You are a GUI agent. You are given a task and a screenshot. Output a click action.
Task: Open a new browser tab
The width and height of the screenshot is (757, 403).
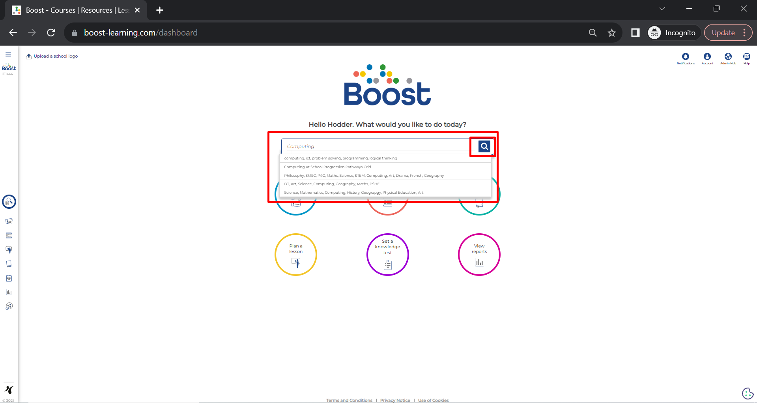pos(160,10)
